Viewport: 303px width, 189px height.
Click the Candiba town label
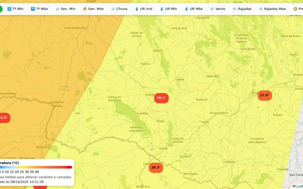pos(143,113)
